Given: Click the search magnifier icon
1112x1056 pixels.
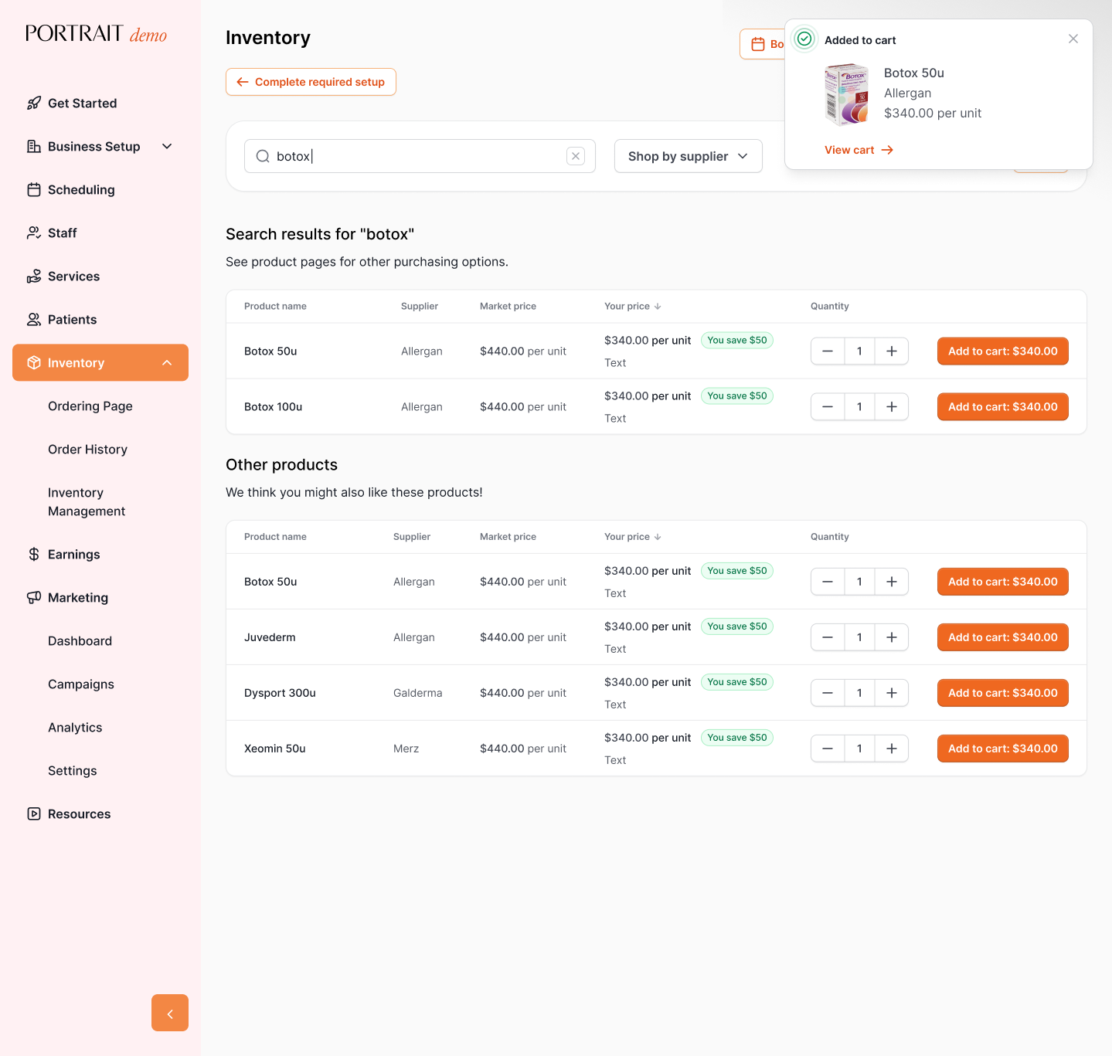Looking at the screenshot, I should [263, 156].
